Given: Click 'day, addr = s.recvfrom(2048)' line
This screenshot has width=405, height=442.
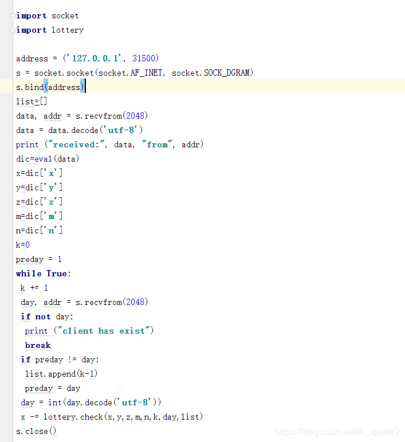Looking at the screenshot, I should point(84,302).
